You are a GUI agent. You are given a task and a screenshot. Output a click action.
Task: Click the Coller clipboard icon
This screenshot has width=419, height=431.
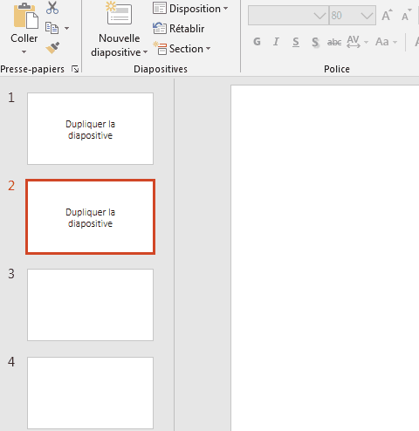point(25,17)
